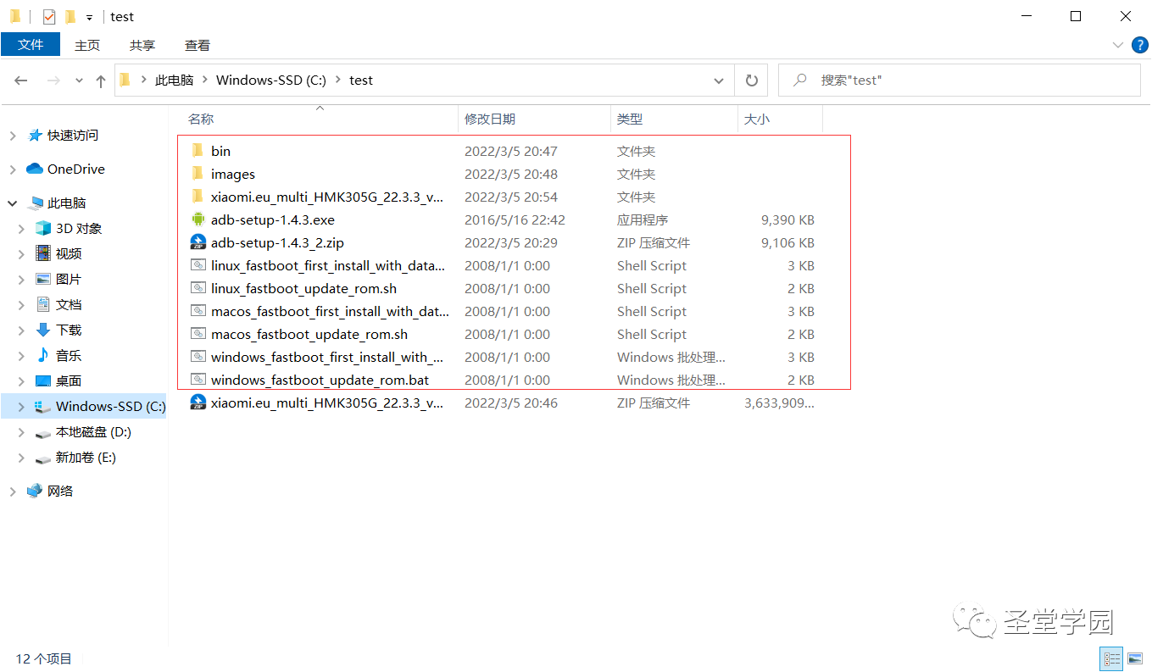This screenshot has height=672, width=1152.
Task: Click the 9,390 KB size cell
Action: [x=787, y=219]
